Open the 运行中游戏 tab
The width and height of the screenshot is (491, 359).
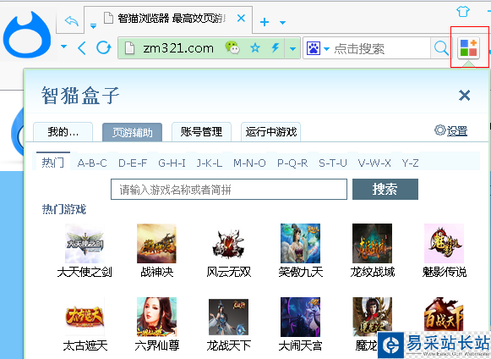(x=271, y=132)
